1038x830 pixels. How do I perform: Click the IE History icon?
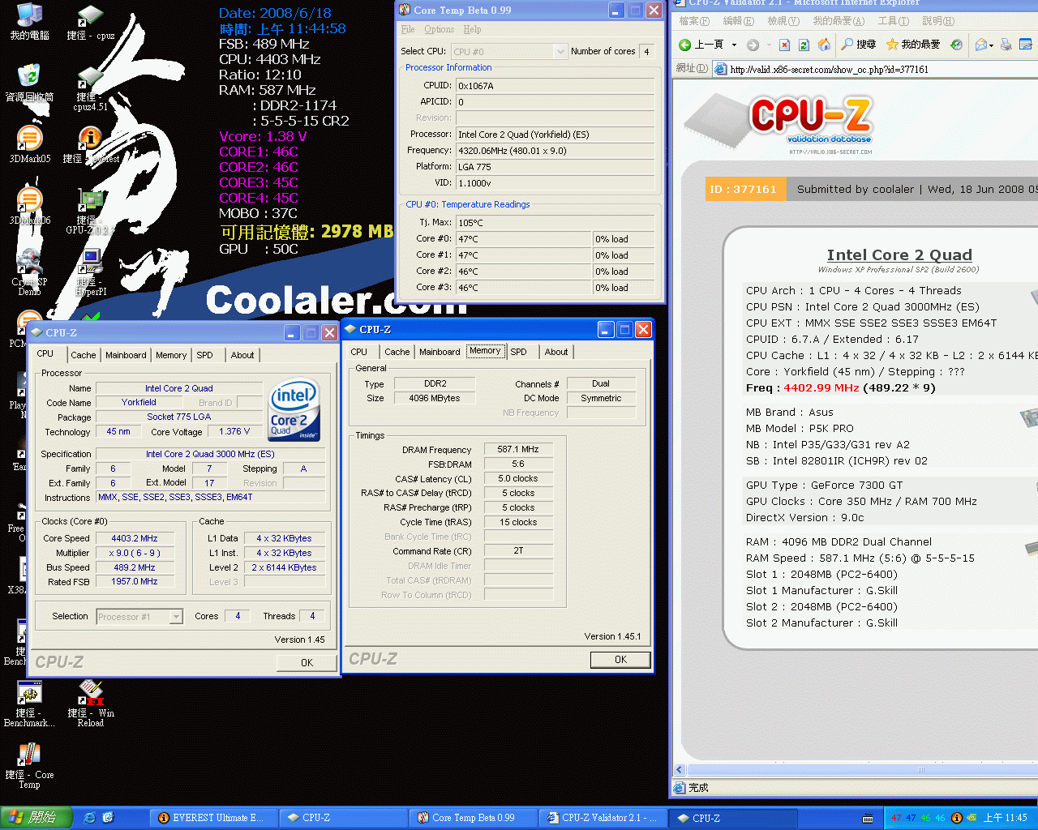pos(957,45)
